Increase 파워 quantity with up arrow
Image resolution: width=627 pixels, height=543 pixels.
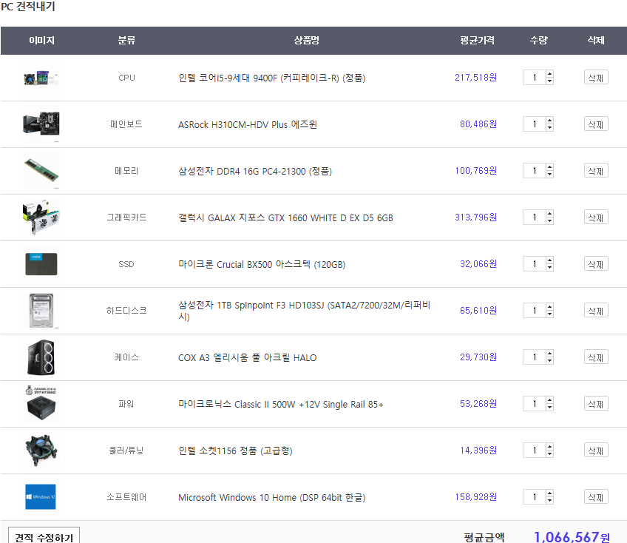click(550, 400)
